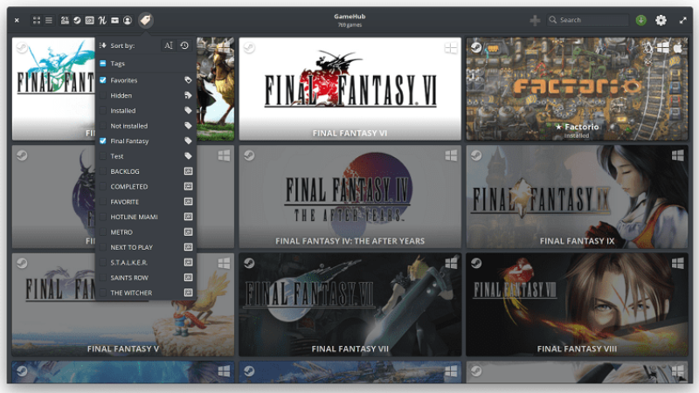Screen dimensions: 699x393
Task: Open Final Fantasy IX game card
Action: (x=577, y=196)
